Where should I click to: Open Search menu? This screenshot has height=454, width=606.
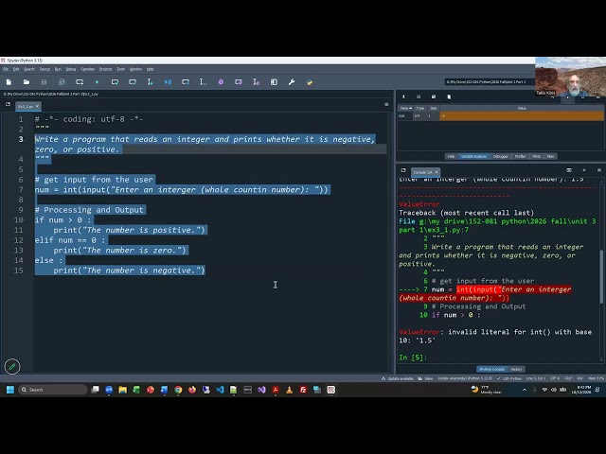click(x=29, y=69)
